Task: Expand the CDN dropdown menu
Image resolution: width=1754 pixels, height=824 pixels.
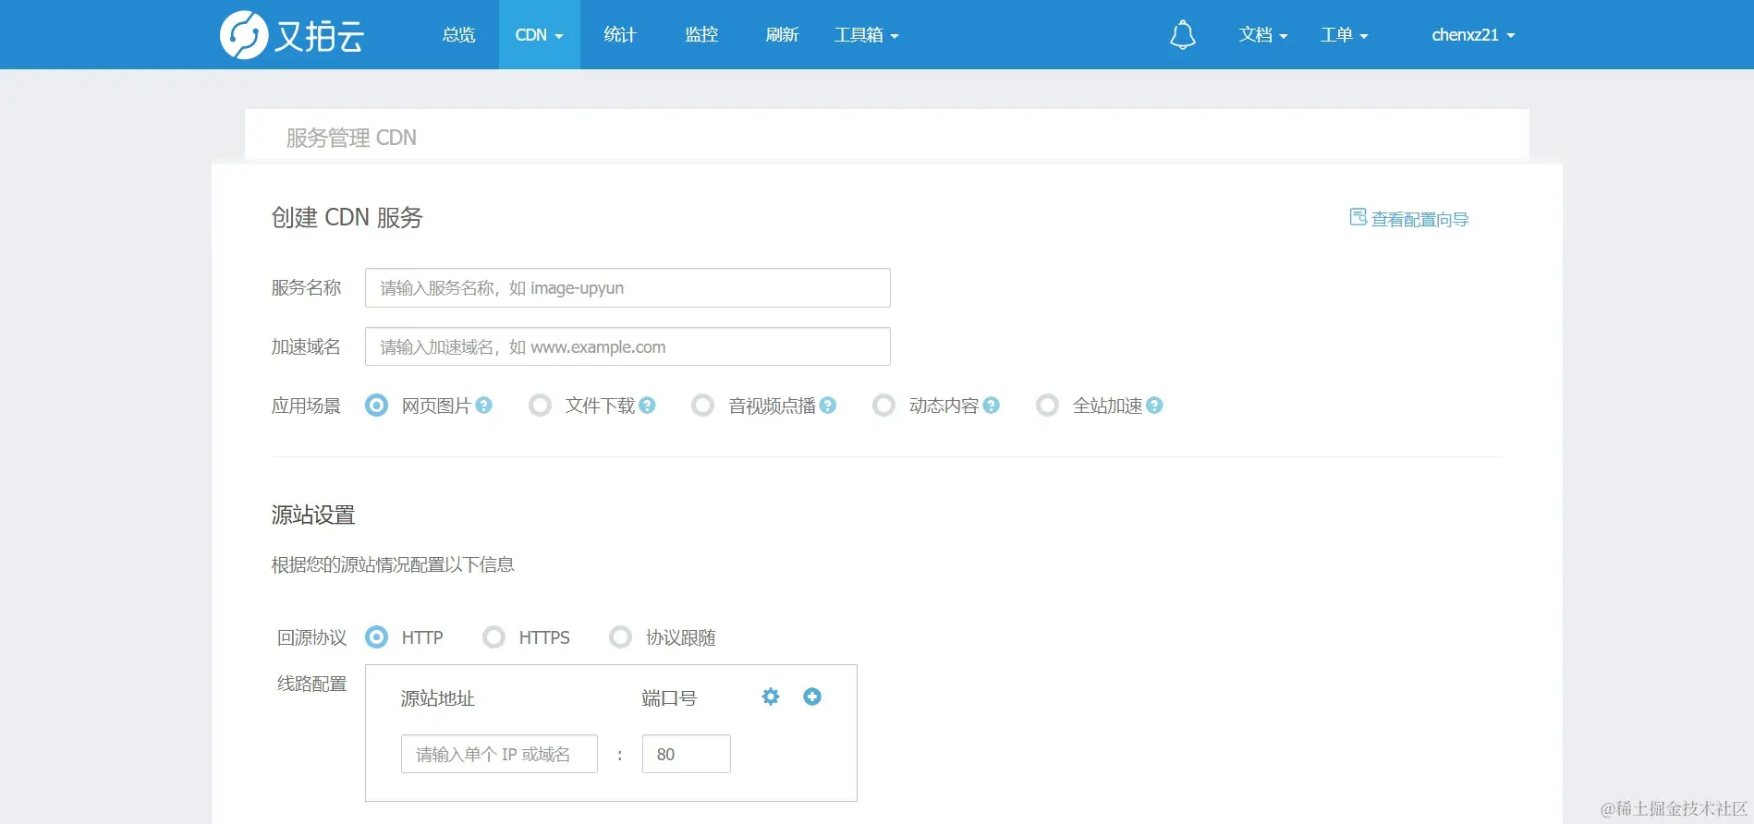Action: click(x=540, y=35)
